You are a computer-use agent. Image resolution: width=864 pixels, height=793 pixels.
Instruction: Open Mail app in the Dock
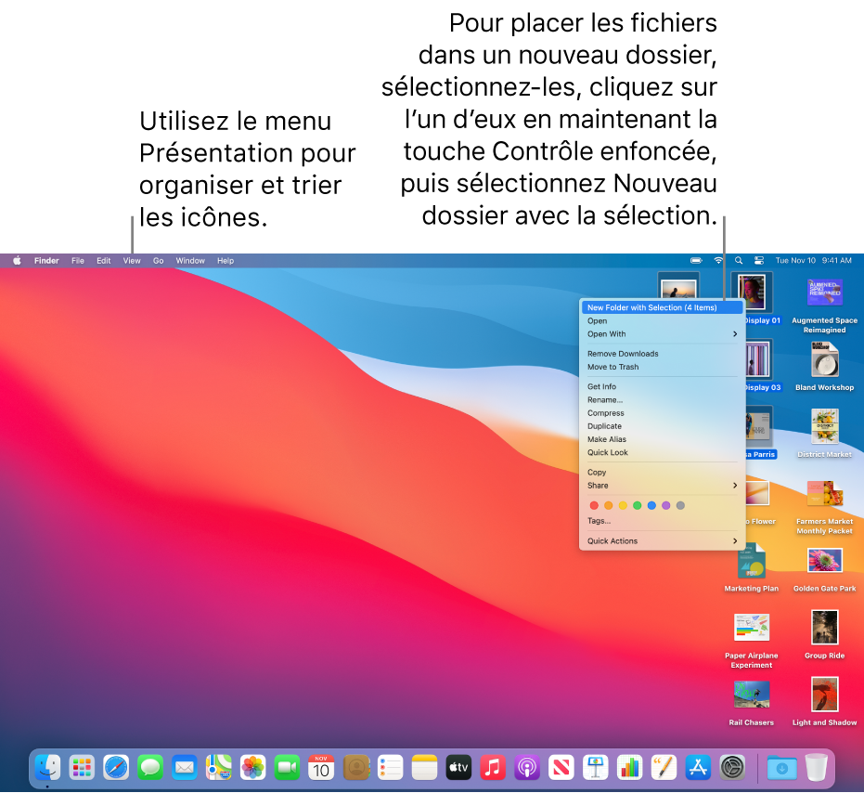(x=184, y=767)
